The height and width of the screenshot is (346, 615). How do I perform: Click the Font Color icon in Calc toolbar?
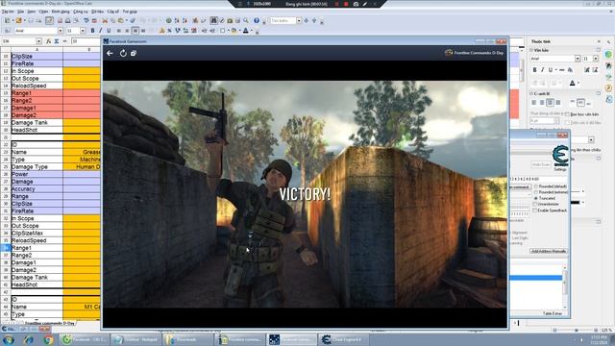coord(246,31)
